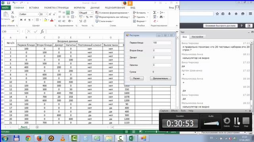254x142 pixels.
Task: Click the Расчет button in Ресторан window
Action: [137, 78]
